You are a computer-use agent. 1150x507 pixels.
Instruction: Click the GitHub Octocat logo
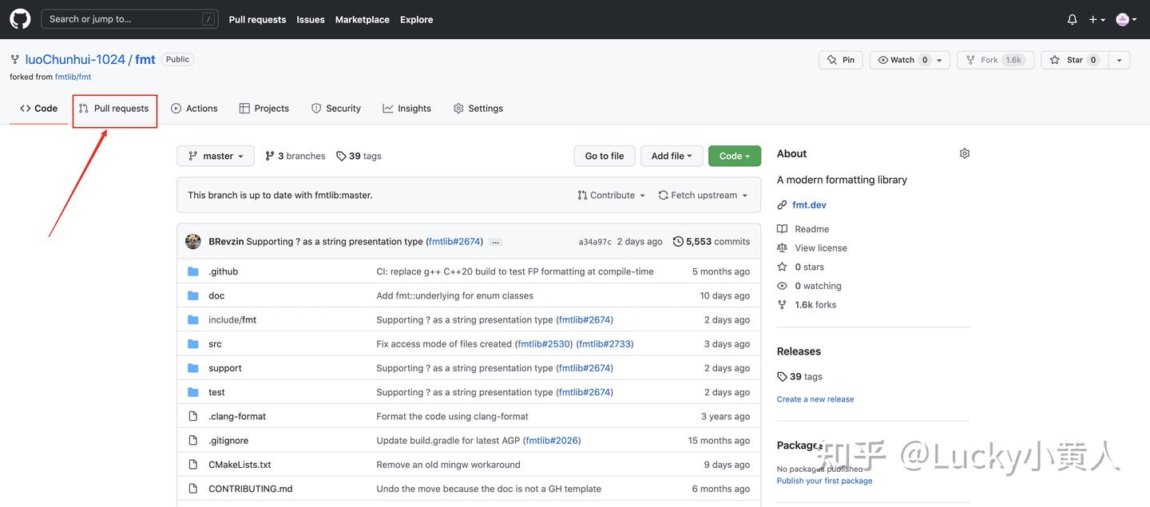coord(20,19)
